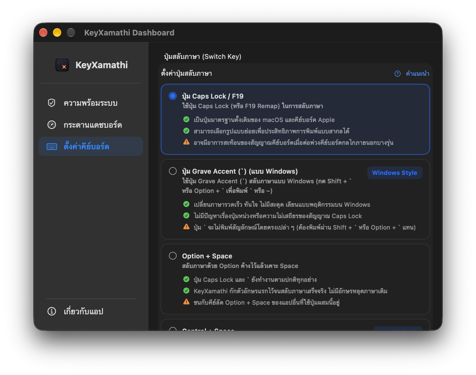The width and height of the screenshot is (476, 375).
Task: Click the 'KeyXamathi' name in the sidebar
Action: pyautogui.click(x=102, y=65)
